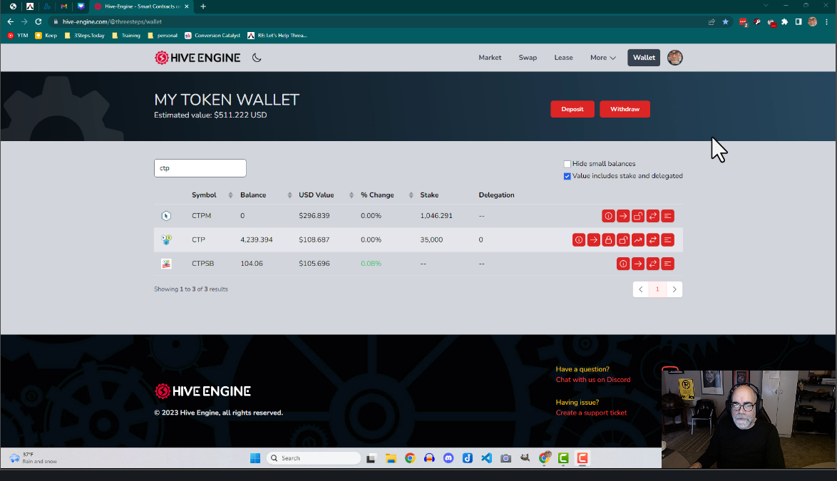
Task: Open token info for CTP row
Action: (x=579, y=240)
